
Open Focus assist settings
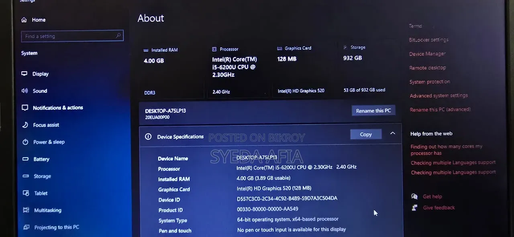click(x=46, y=125)
